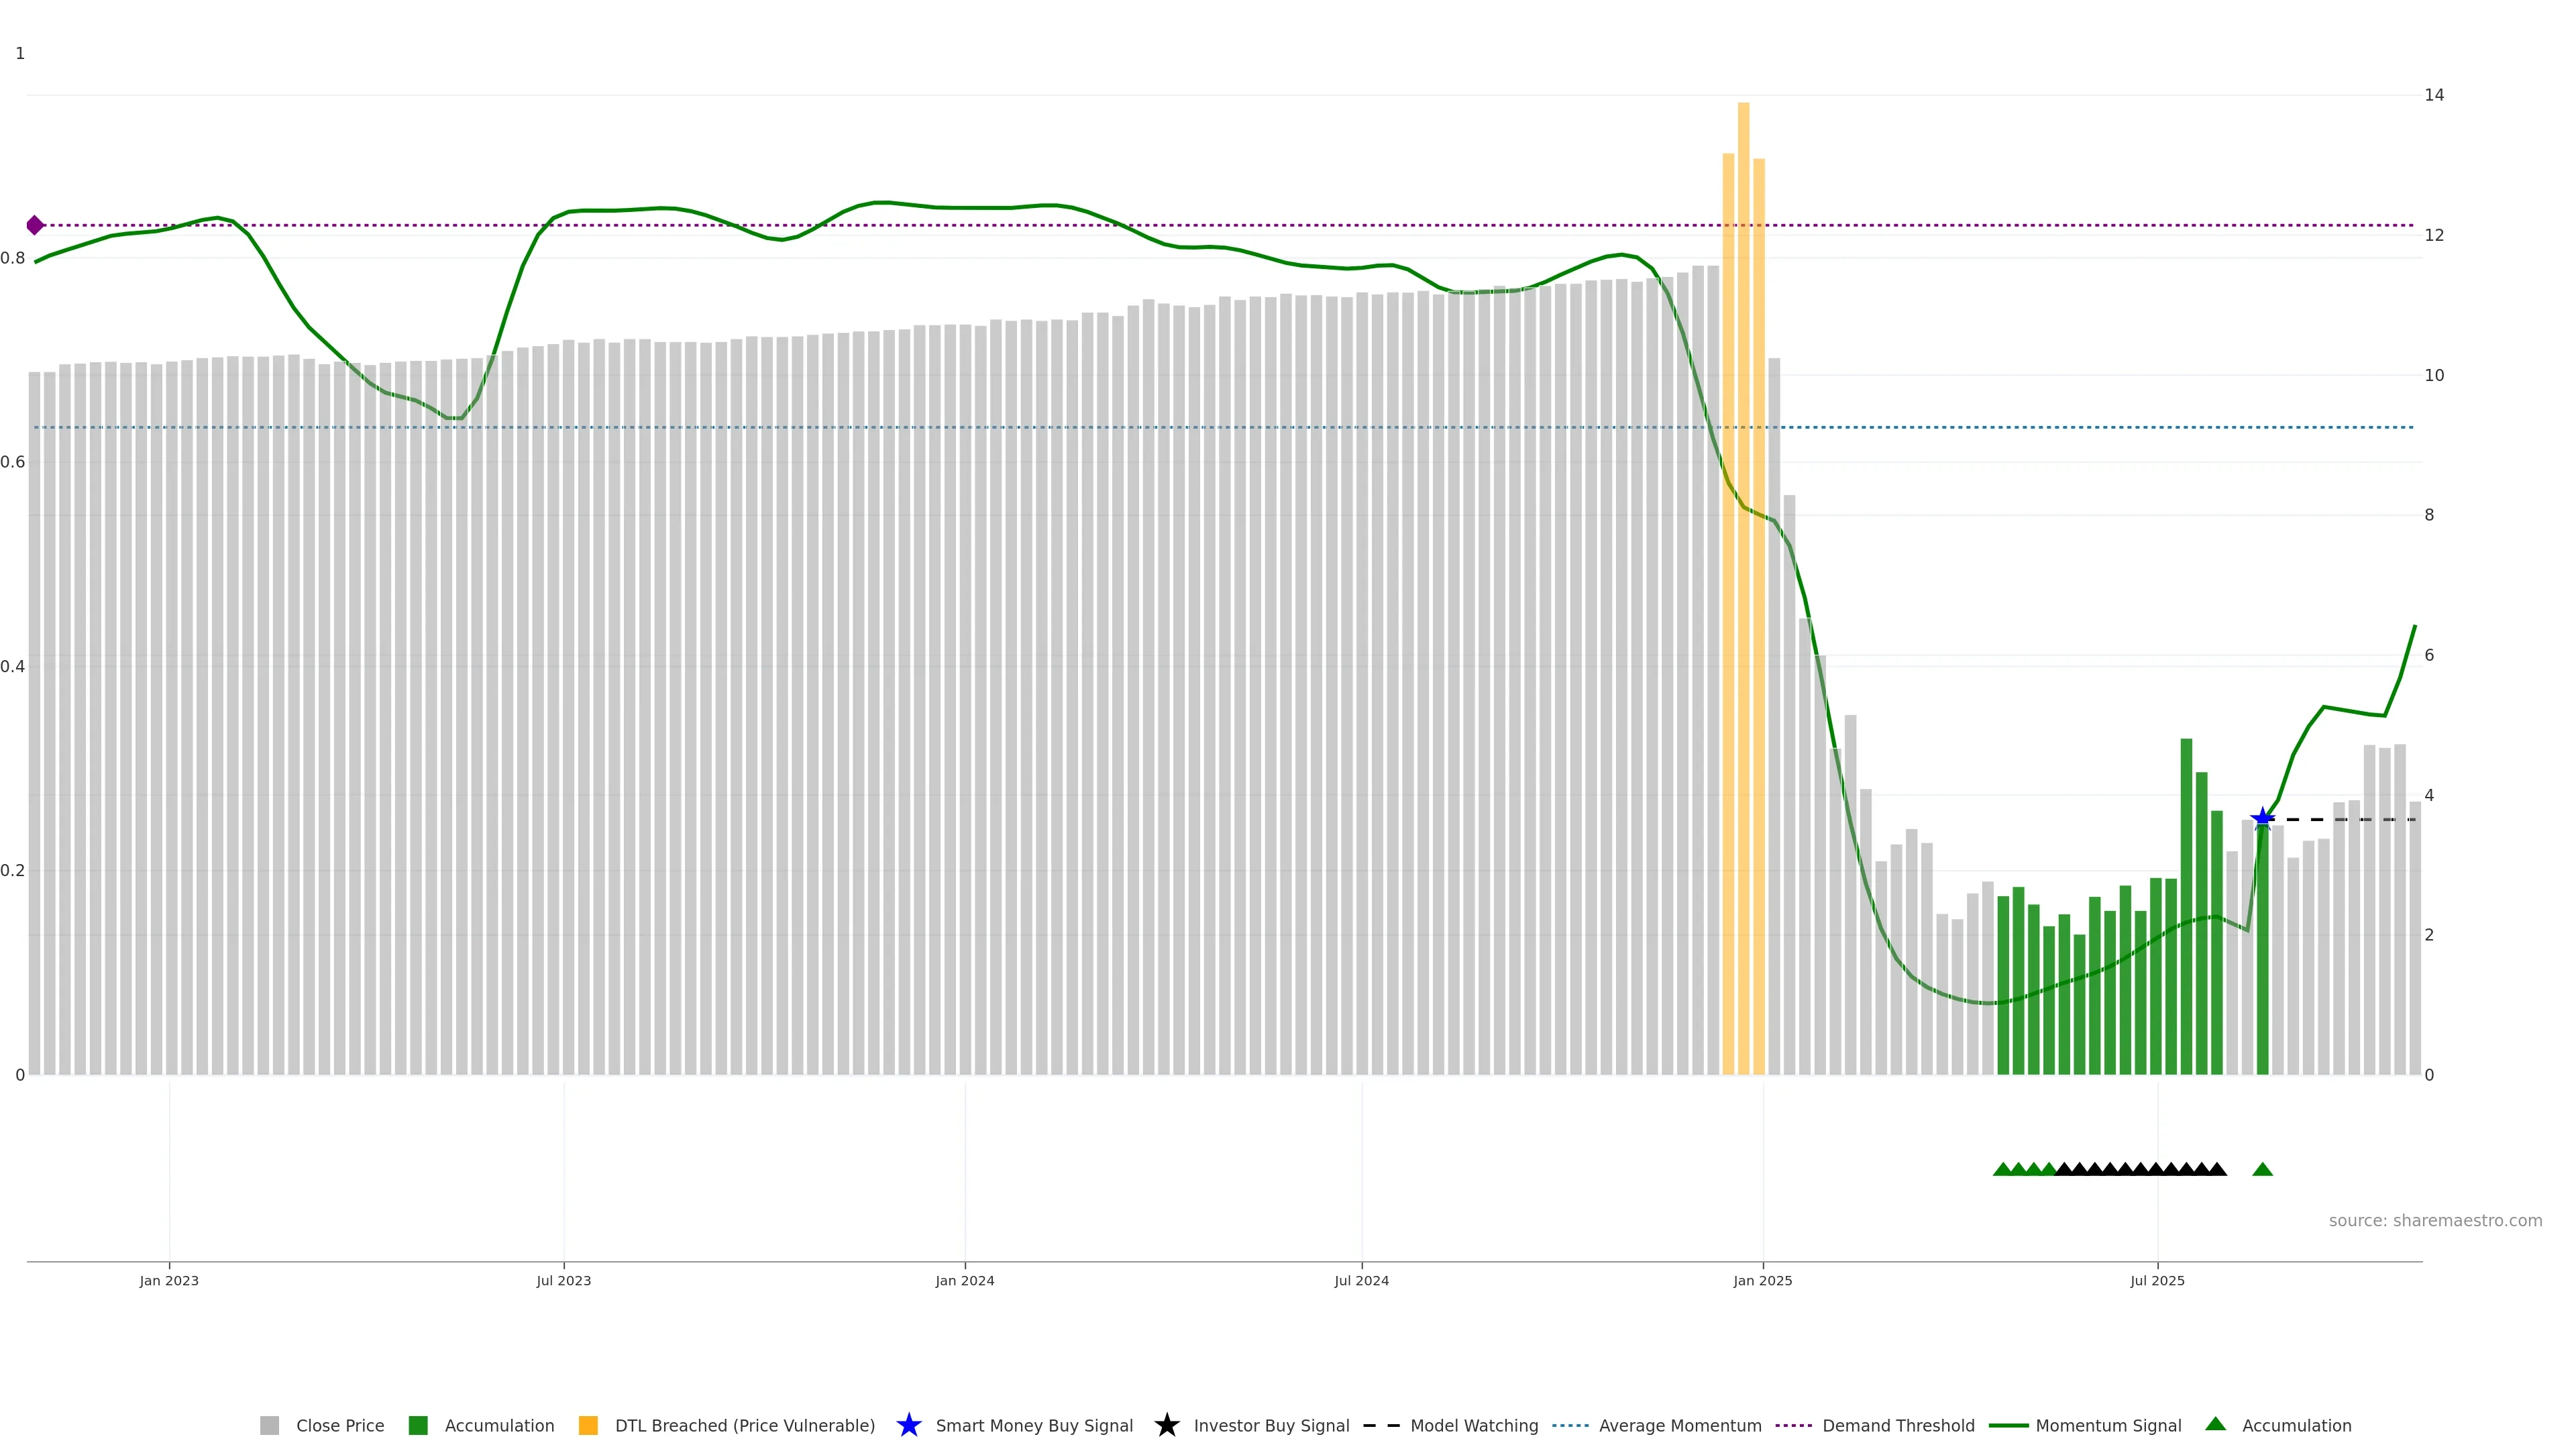This screenshot has width=2576, height=1449.
Task: Click the Jul 2023 axis label
Action: point(563,1280)
